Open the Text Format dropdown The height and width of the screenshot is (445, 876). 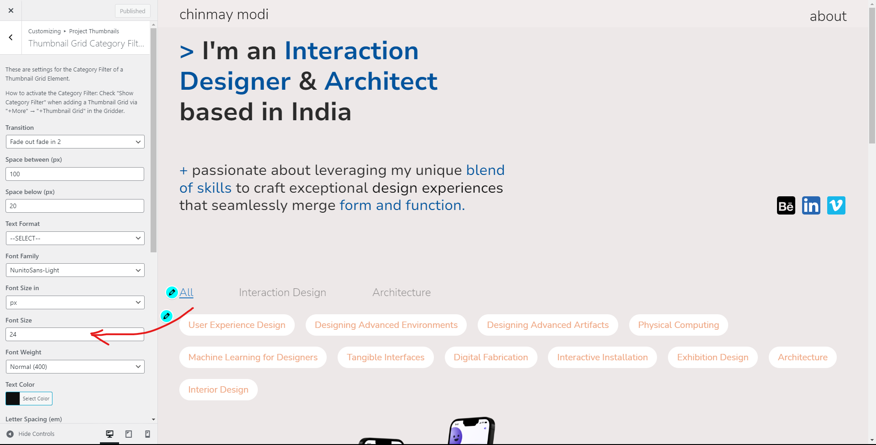[x=75, y=238]
